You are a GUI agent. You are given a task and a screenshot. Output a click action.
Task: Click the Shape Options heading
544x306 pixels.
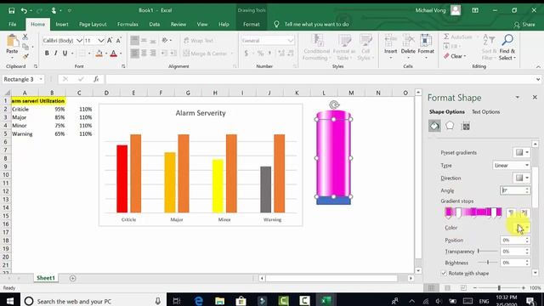pos(447,111)
